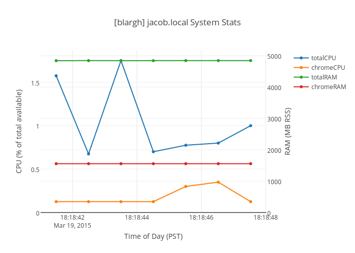Select the orange chromeCPU peak data point

tap(218, 182)
